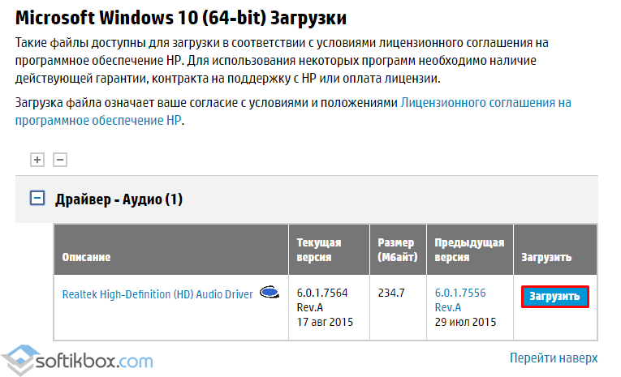Click the 234.7 file size cell

(391, 293)
